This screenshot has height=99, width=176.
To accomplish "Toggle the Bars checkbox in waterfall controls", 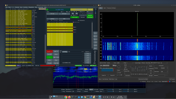I will coord(62,90).
